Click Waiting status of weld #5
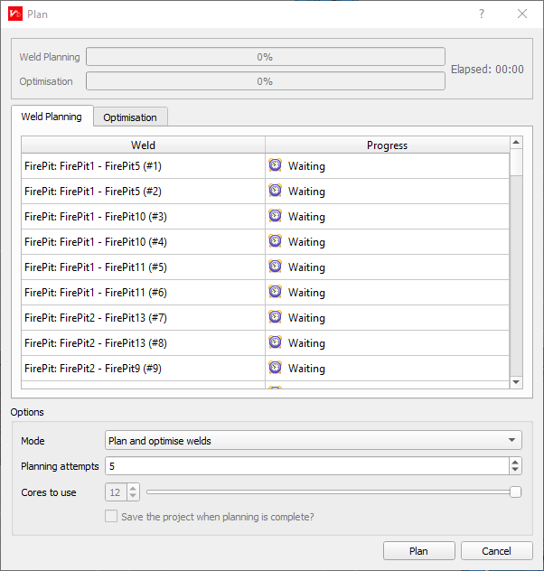The image size is (544, 571). (x=306, y=267)
